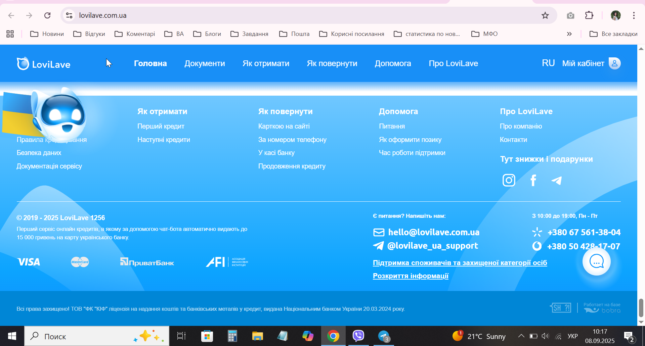Open Microsoft Store from the taskbar
The width and height of the screenshot is (645, 346).
click(207, 336)
